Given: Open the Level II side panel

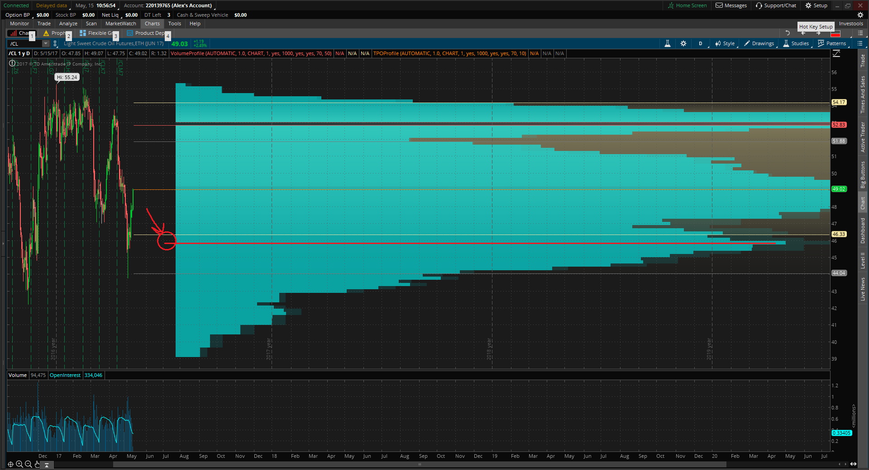Looking at the screenshot, I should coord(863,261).
